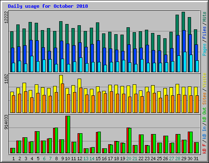Image resolution: width=209 pixels, height=163 pixels.
Task: Click day 18 on the x-axis
Action: [x=116, y=159]
